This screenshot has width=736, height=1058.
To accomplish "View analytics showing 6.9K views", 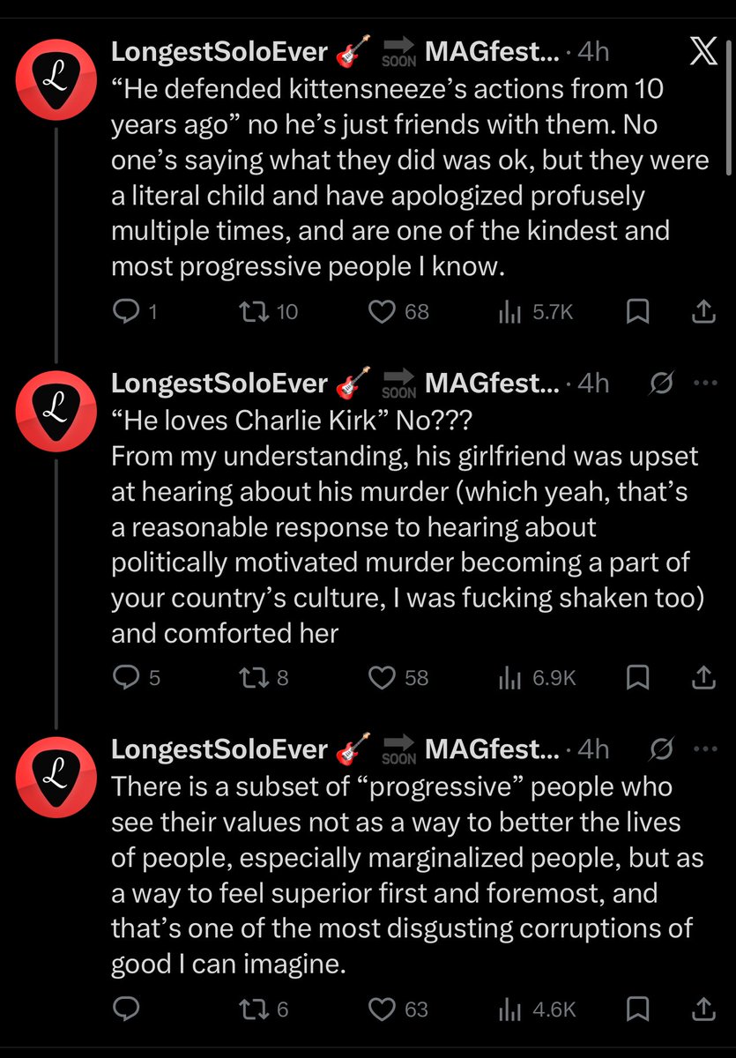I will point(536,677).
